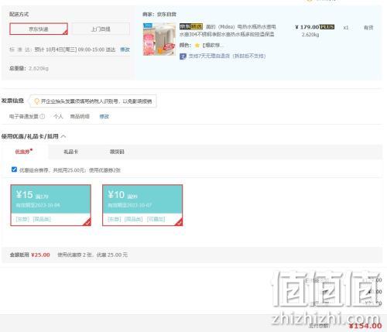Open the Midea water kettle product thumbnail
Image resolution: width=387 pixels, height=332 pixels.
pyautogui.click(x=159, y=39)
